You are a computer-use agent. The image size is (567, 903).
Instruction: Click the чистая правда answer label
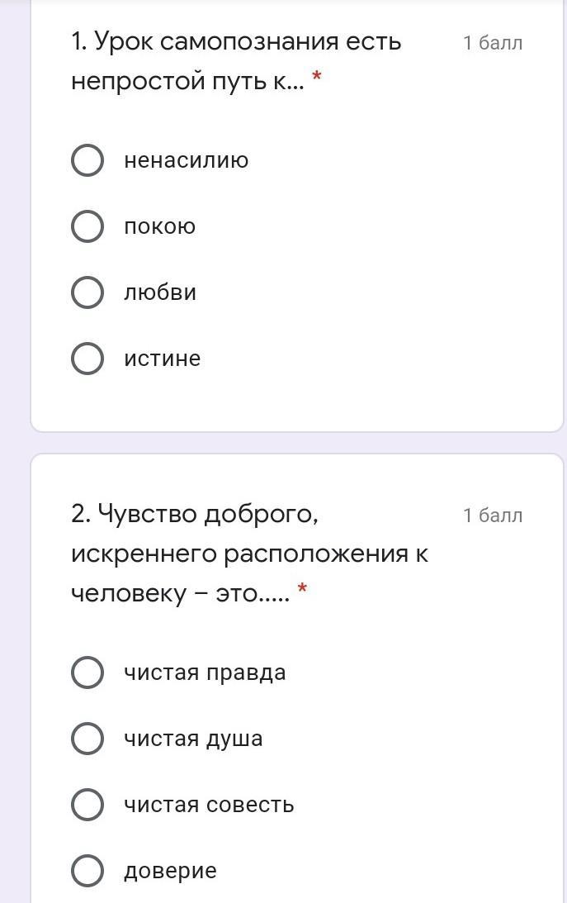tap(205, 672)
